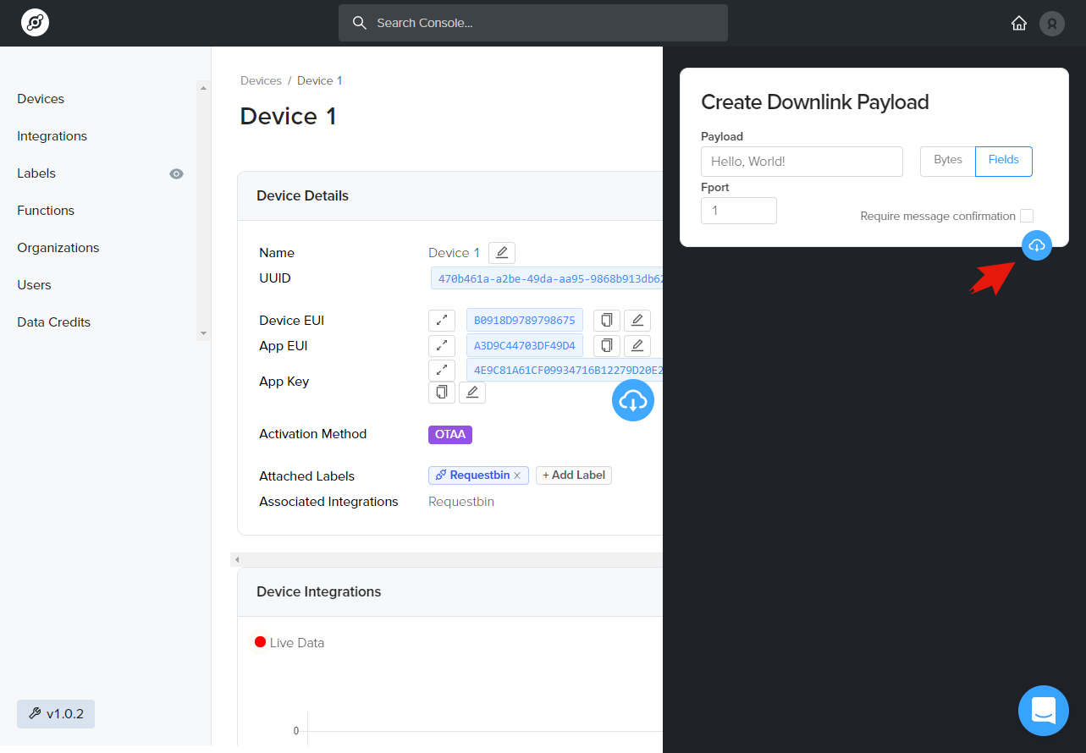Open the chat support bubble
Screen dimensions: 1086x753
[1044, 710]
